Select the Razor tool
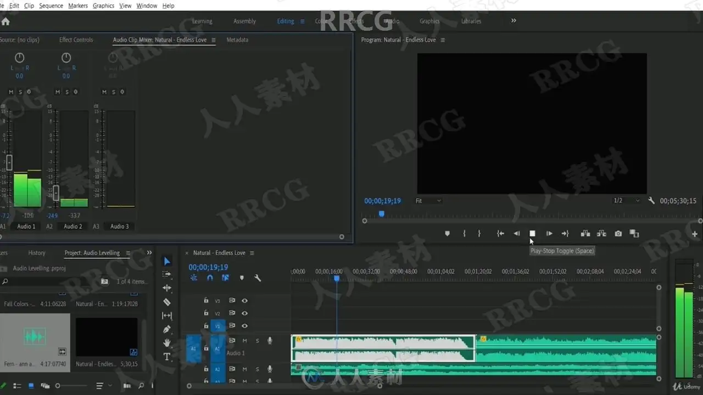The height and width of the screenshot is (395, 703). click(x=167, y=302)
